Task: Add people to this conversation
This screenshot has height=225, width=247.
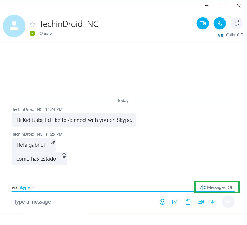Action: (237, 23)
